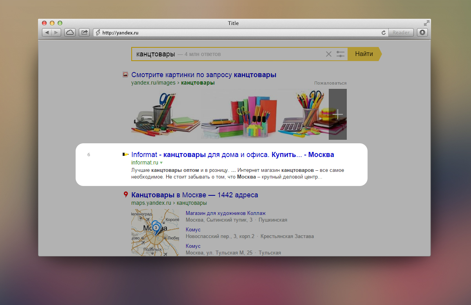The width and height of the screenshot is (471, 305).
Task: Open the Moscow map thumbnail
Action: pos(155,233)
